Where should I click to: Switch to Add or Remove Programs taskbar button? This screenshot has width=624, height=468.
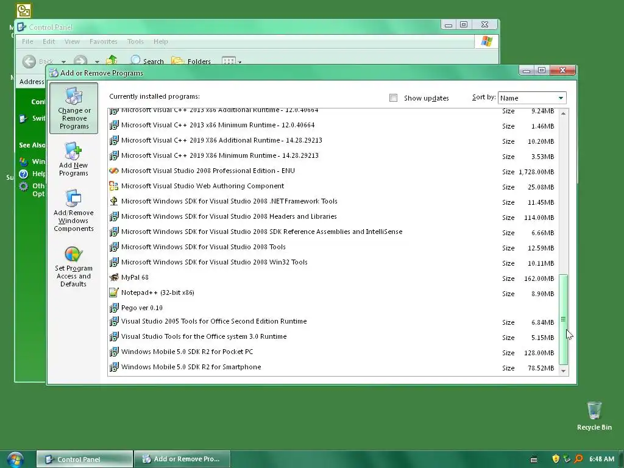pos(182,459)
